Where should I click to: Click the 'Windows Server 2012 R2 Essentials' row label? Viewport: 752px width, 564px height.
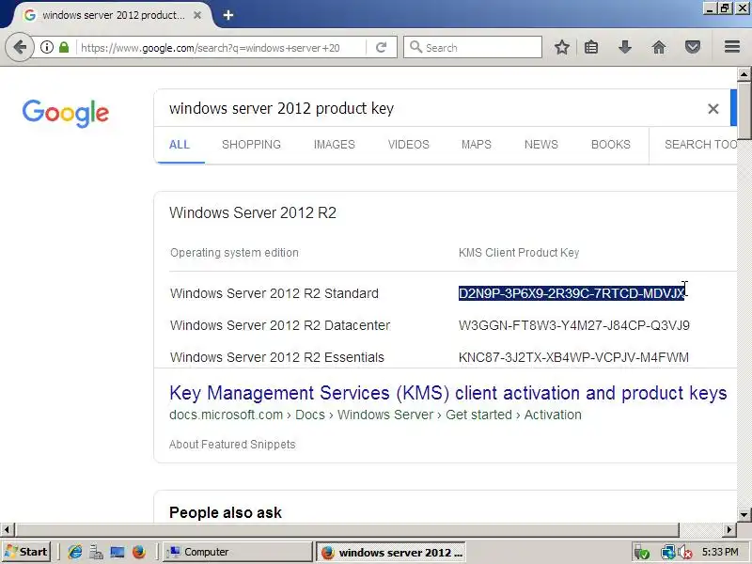tap(277, 357)
